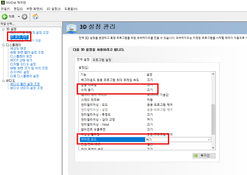Screen dimensions: 247x175
Task: Open 디지털 오디오 설정 page
Action: pos(23,64)
